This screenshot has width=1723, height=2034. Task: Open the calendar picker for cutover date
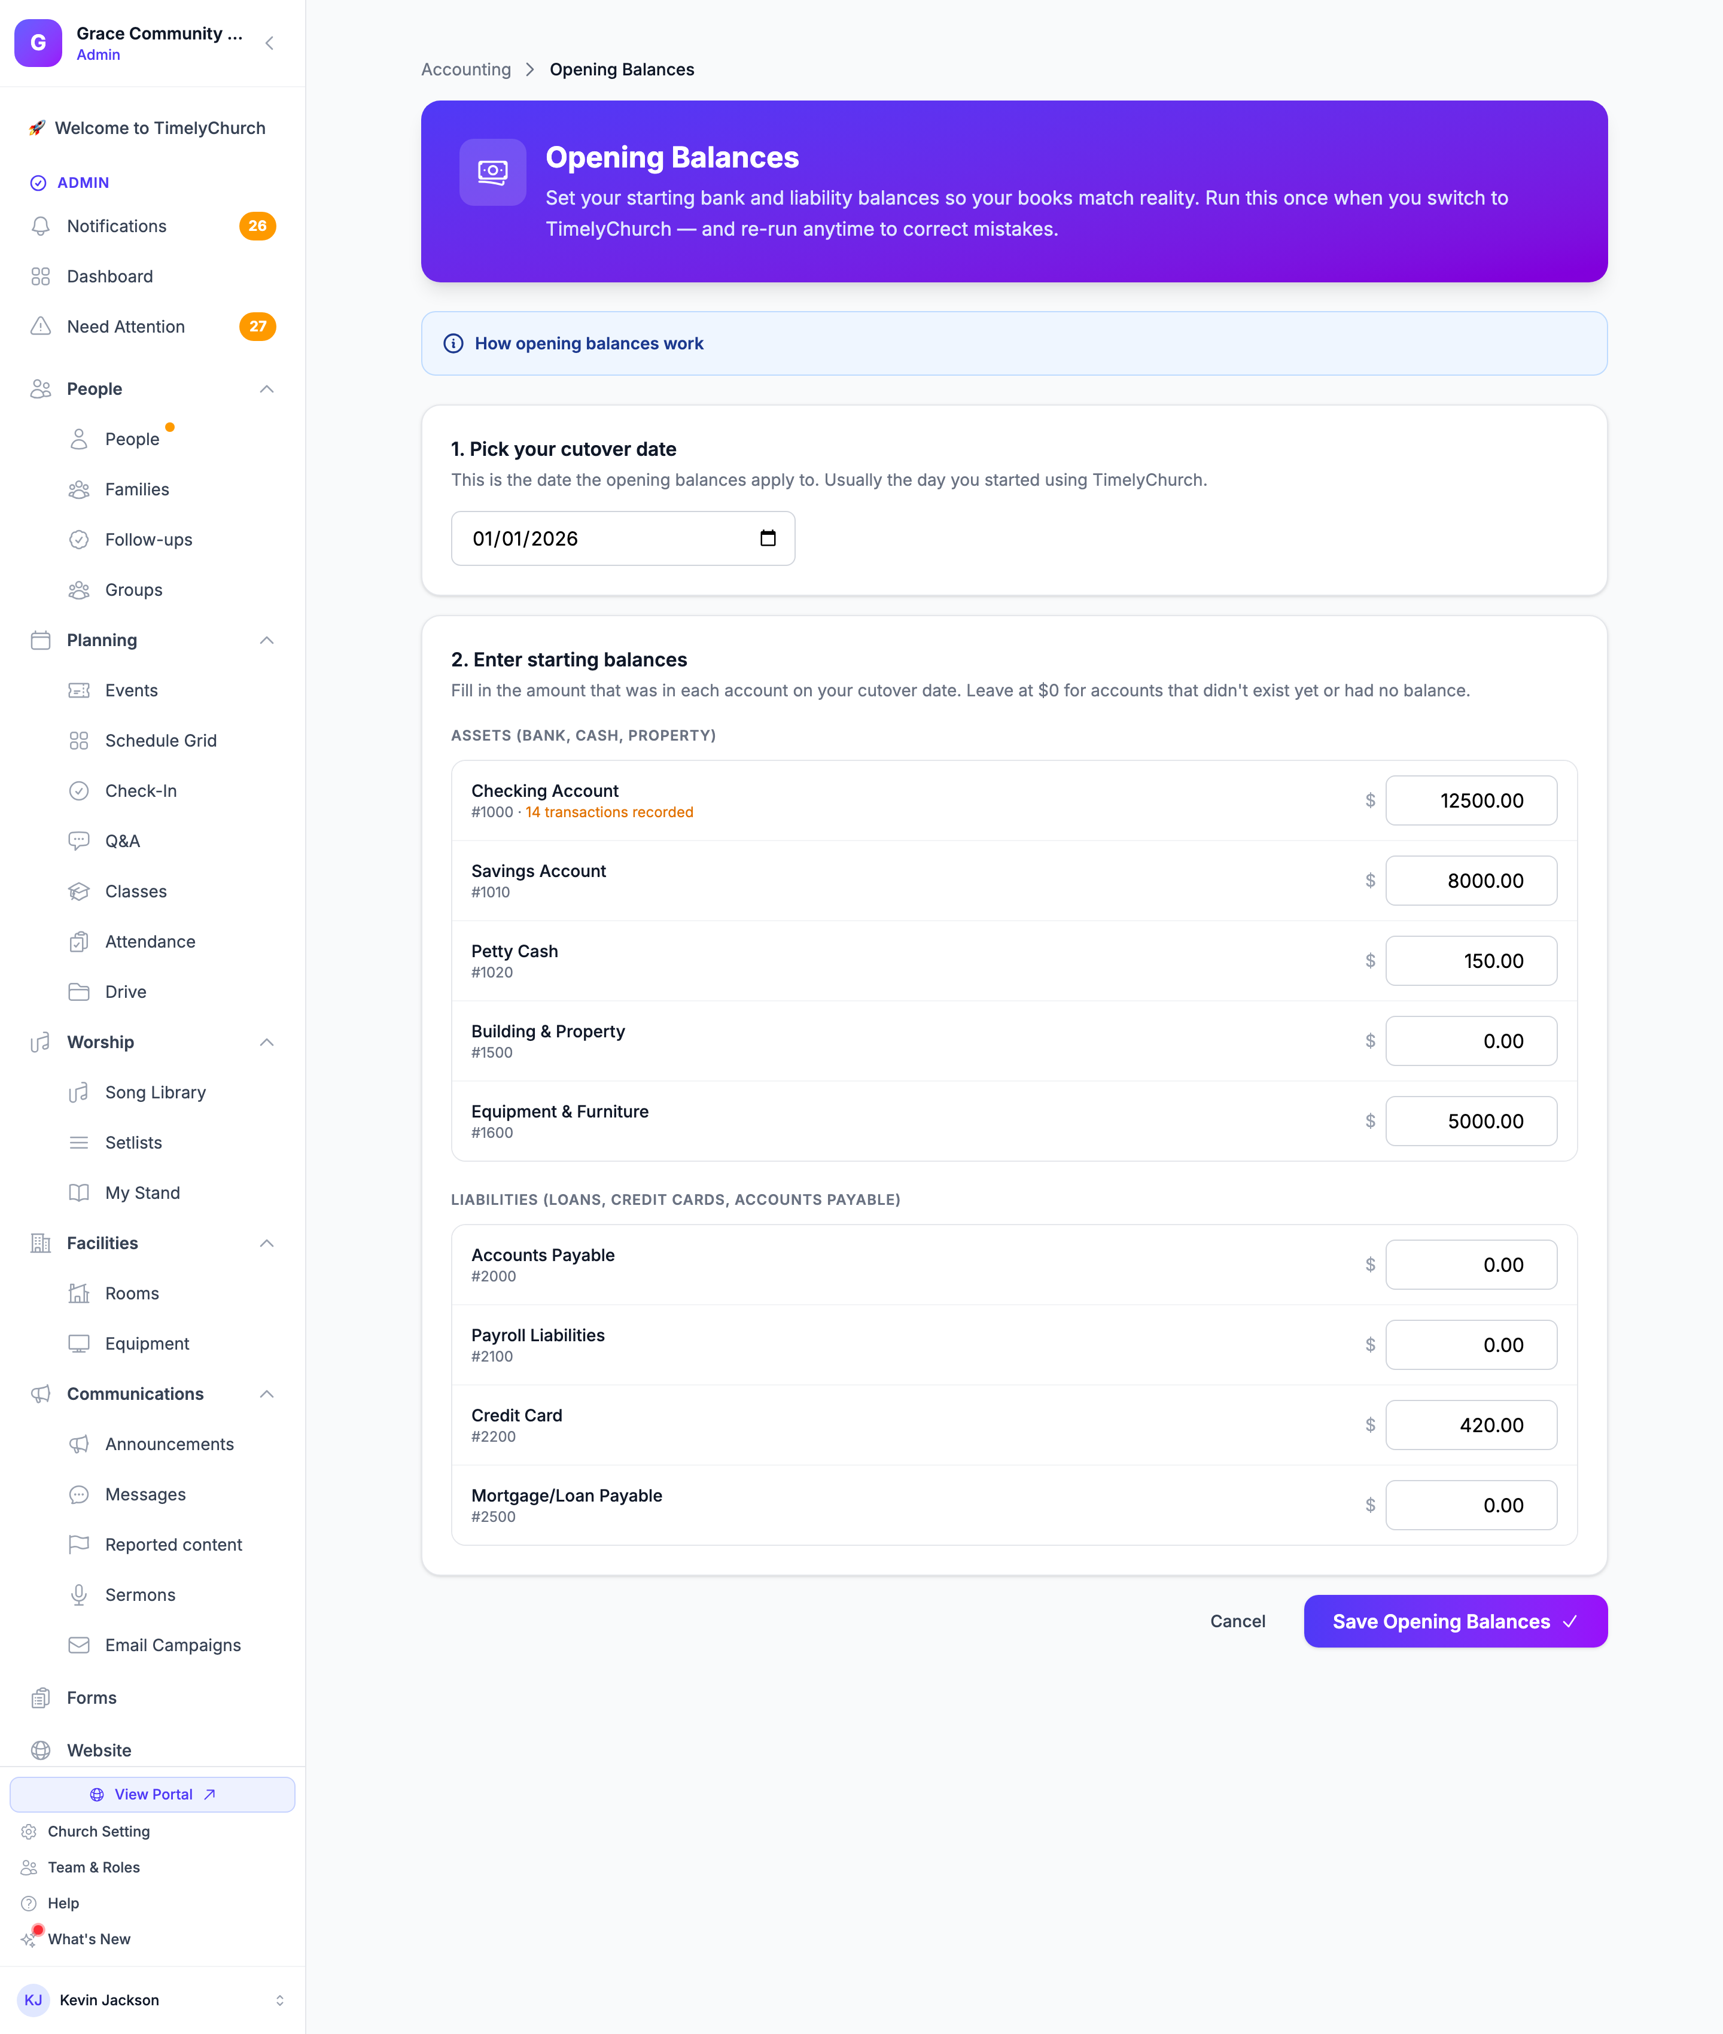click(768, 538)
